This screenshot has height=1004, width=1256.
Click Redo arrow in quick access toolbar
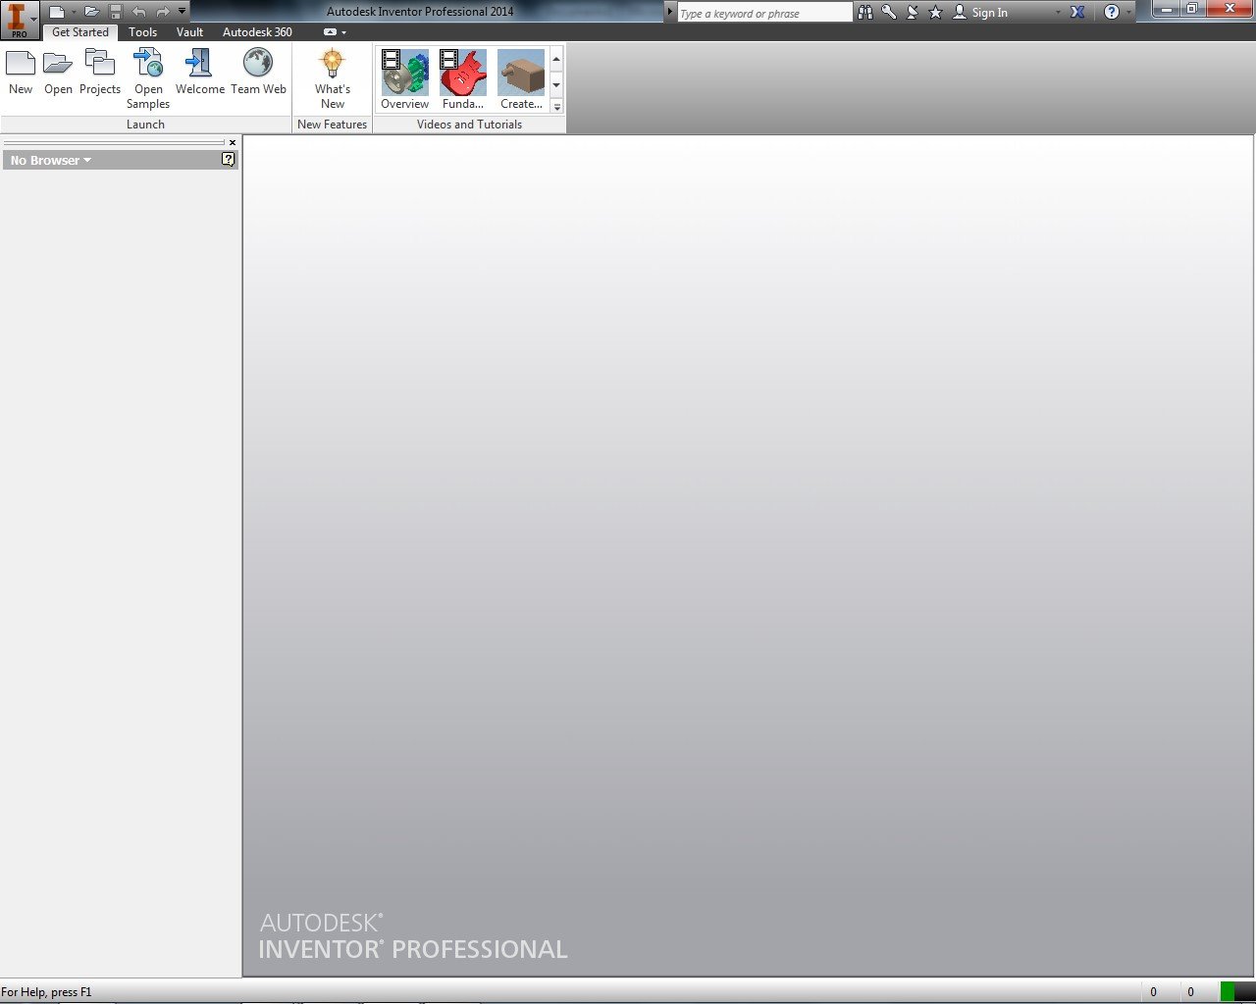[162, 12]
